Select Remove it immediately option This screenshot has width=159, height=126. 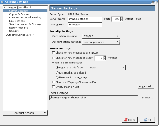click(x=57, y=77)
